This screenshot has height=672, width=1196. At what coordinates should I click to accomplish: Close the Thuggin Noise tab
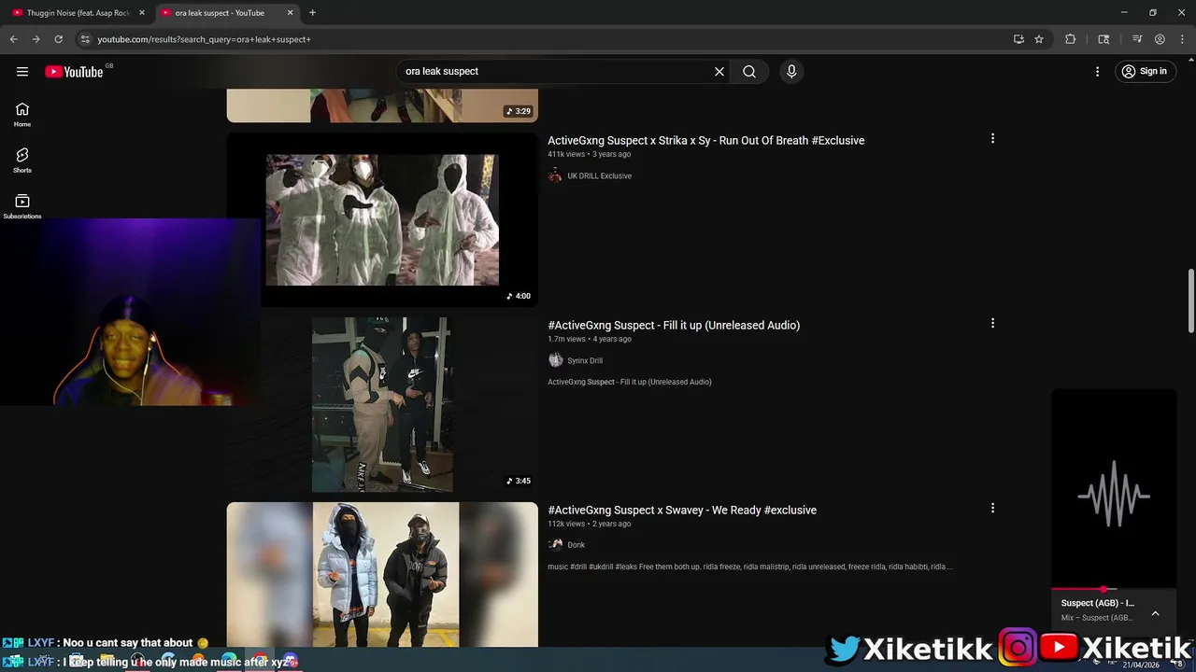[x=142, y=13]
